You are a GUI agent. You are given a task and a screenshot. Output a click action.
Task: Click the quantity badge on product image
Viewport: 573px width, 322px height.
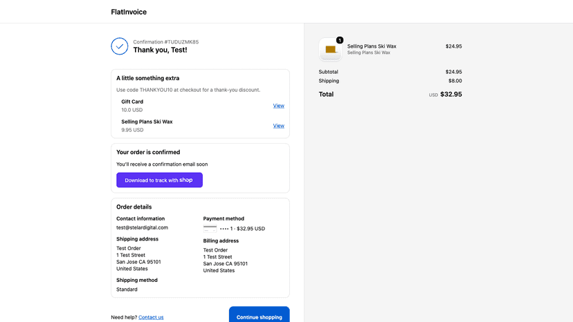pyautogui.click(x=340, y=40)
